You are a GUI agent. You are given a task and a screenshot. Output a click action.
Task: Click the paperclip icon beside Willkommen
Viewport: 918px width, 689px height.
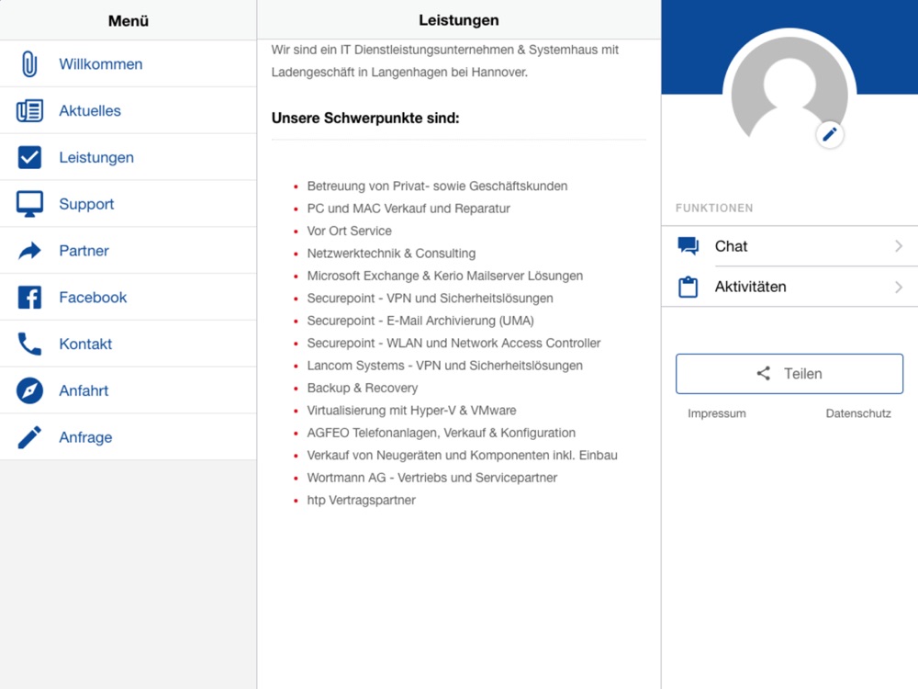(x=29, y=64)
